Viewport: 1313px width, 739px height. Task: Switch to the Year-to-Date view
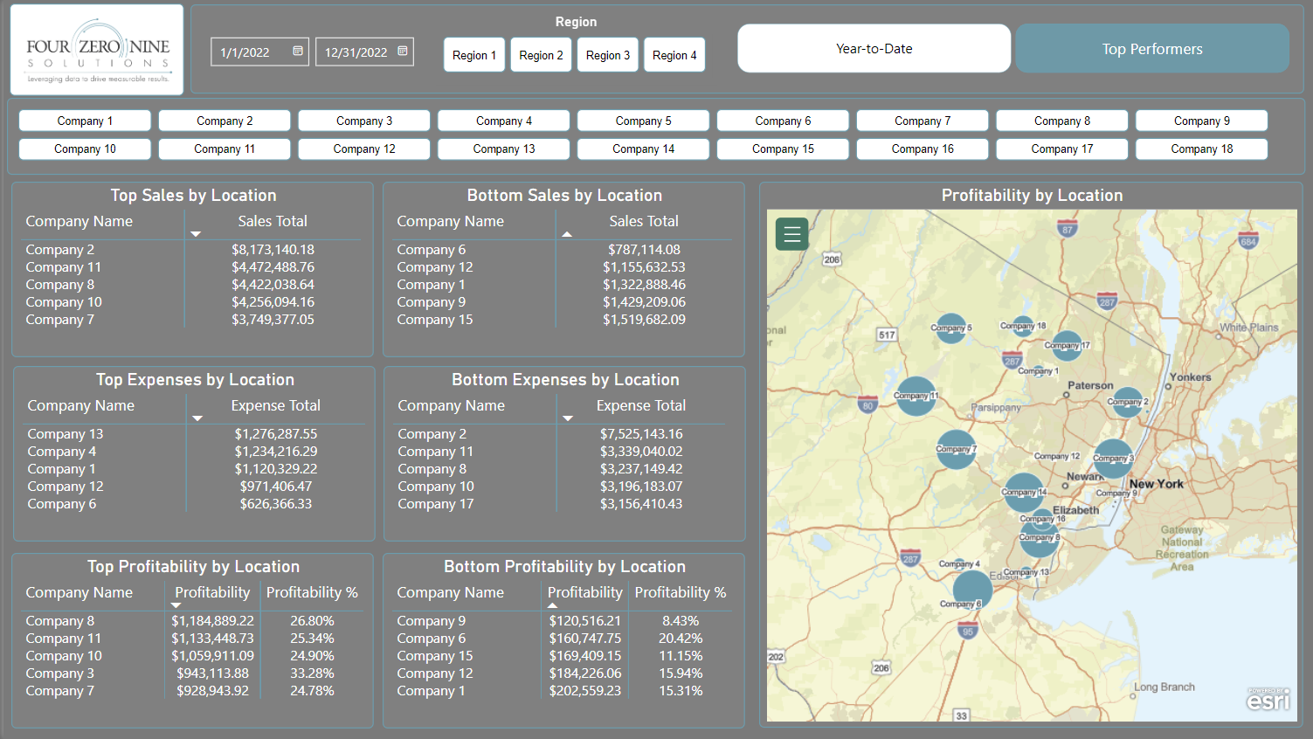click(874, 48)
